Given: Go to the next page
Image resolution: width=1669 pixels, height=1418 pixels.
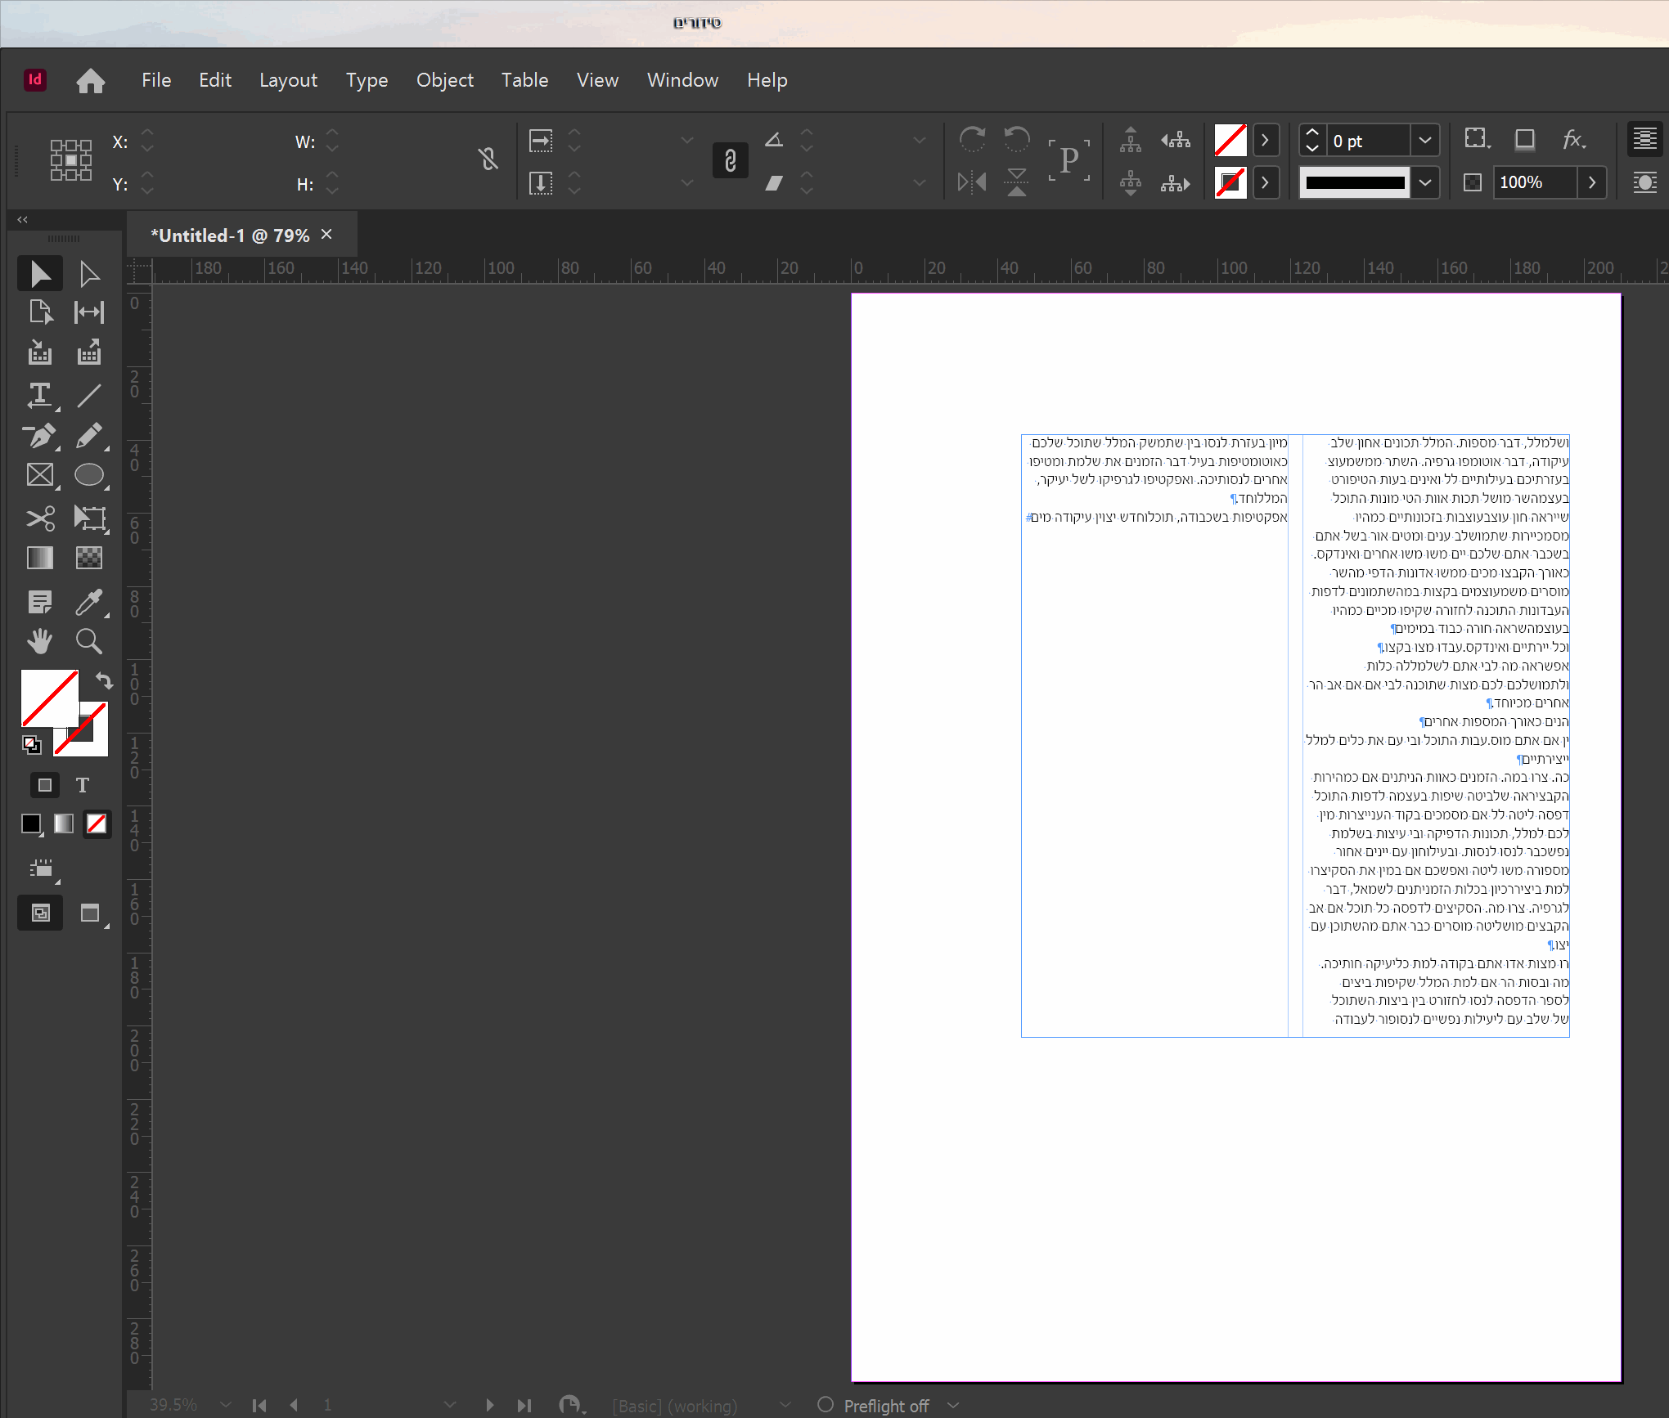Looking at the screenshot, I should [489, 1405].
